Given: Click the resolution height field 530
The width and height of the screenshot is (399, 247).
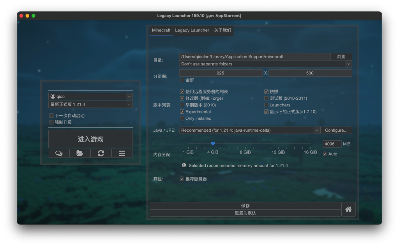Looking at the screenshot, I should click(310, 73).
